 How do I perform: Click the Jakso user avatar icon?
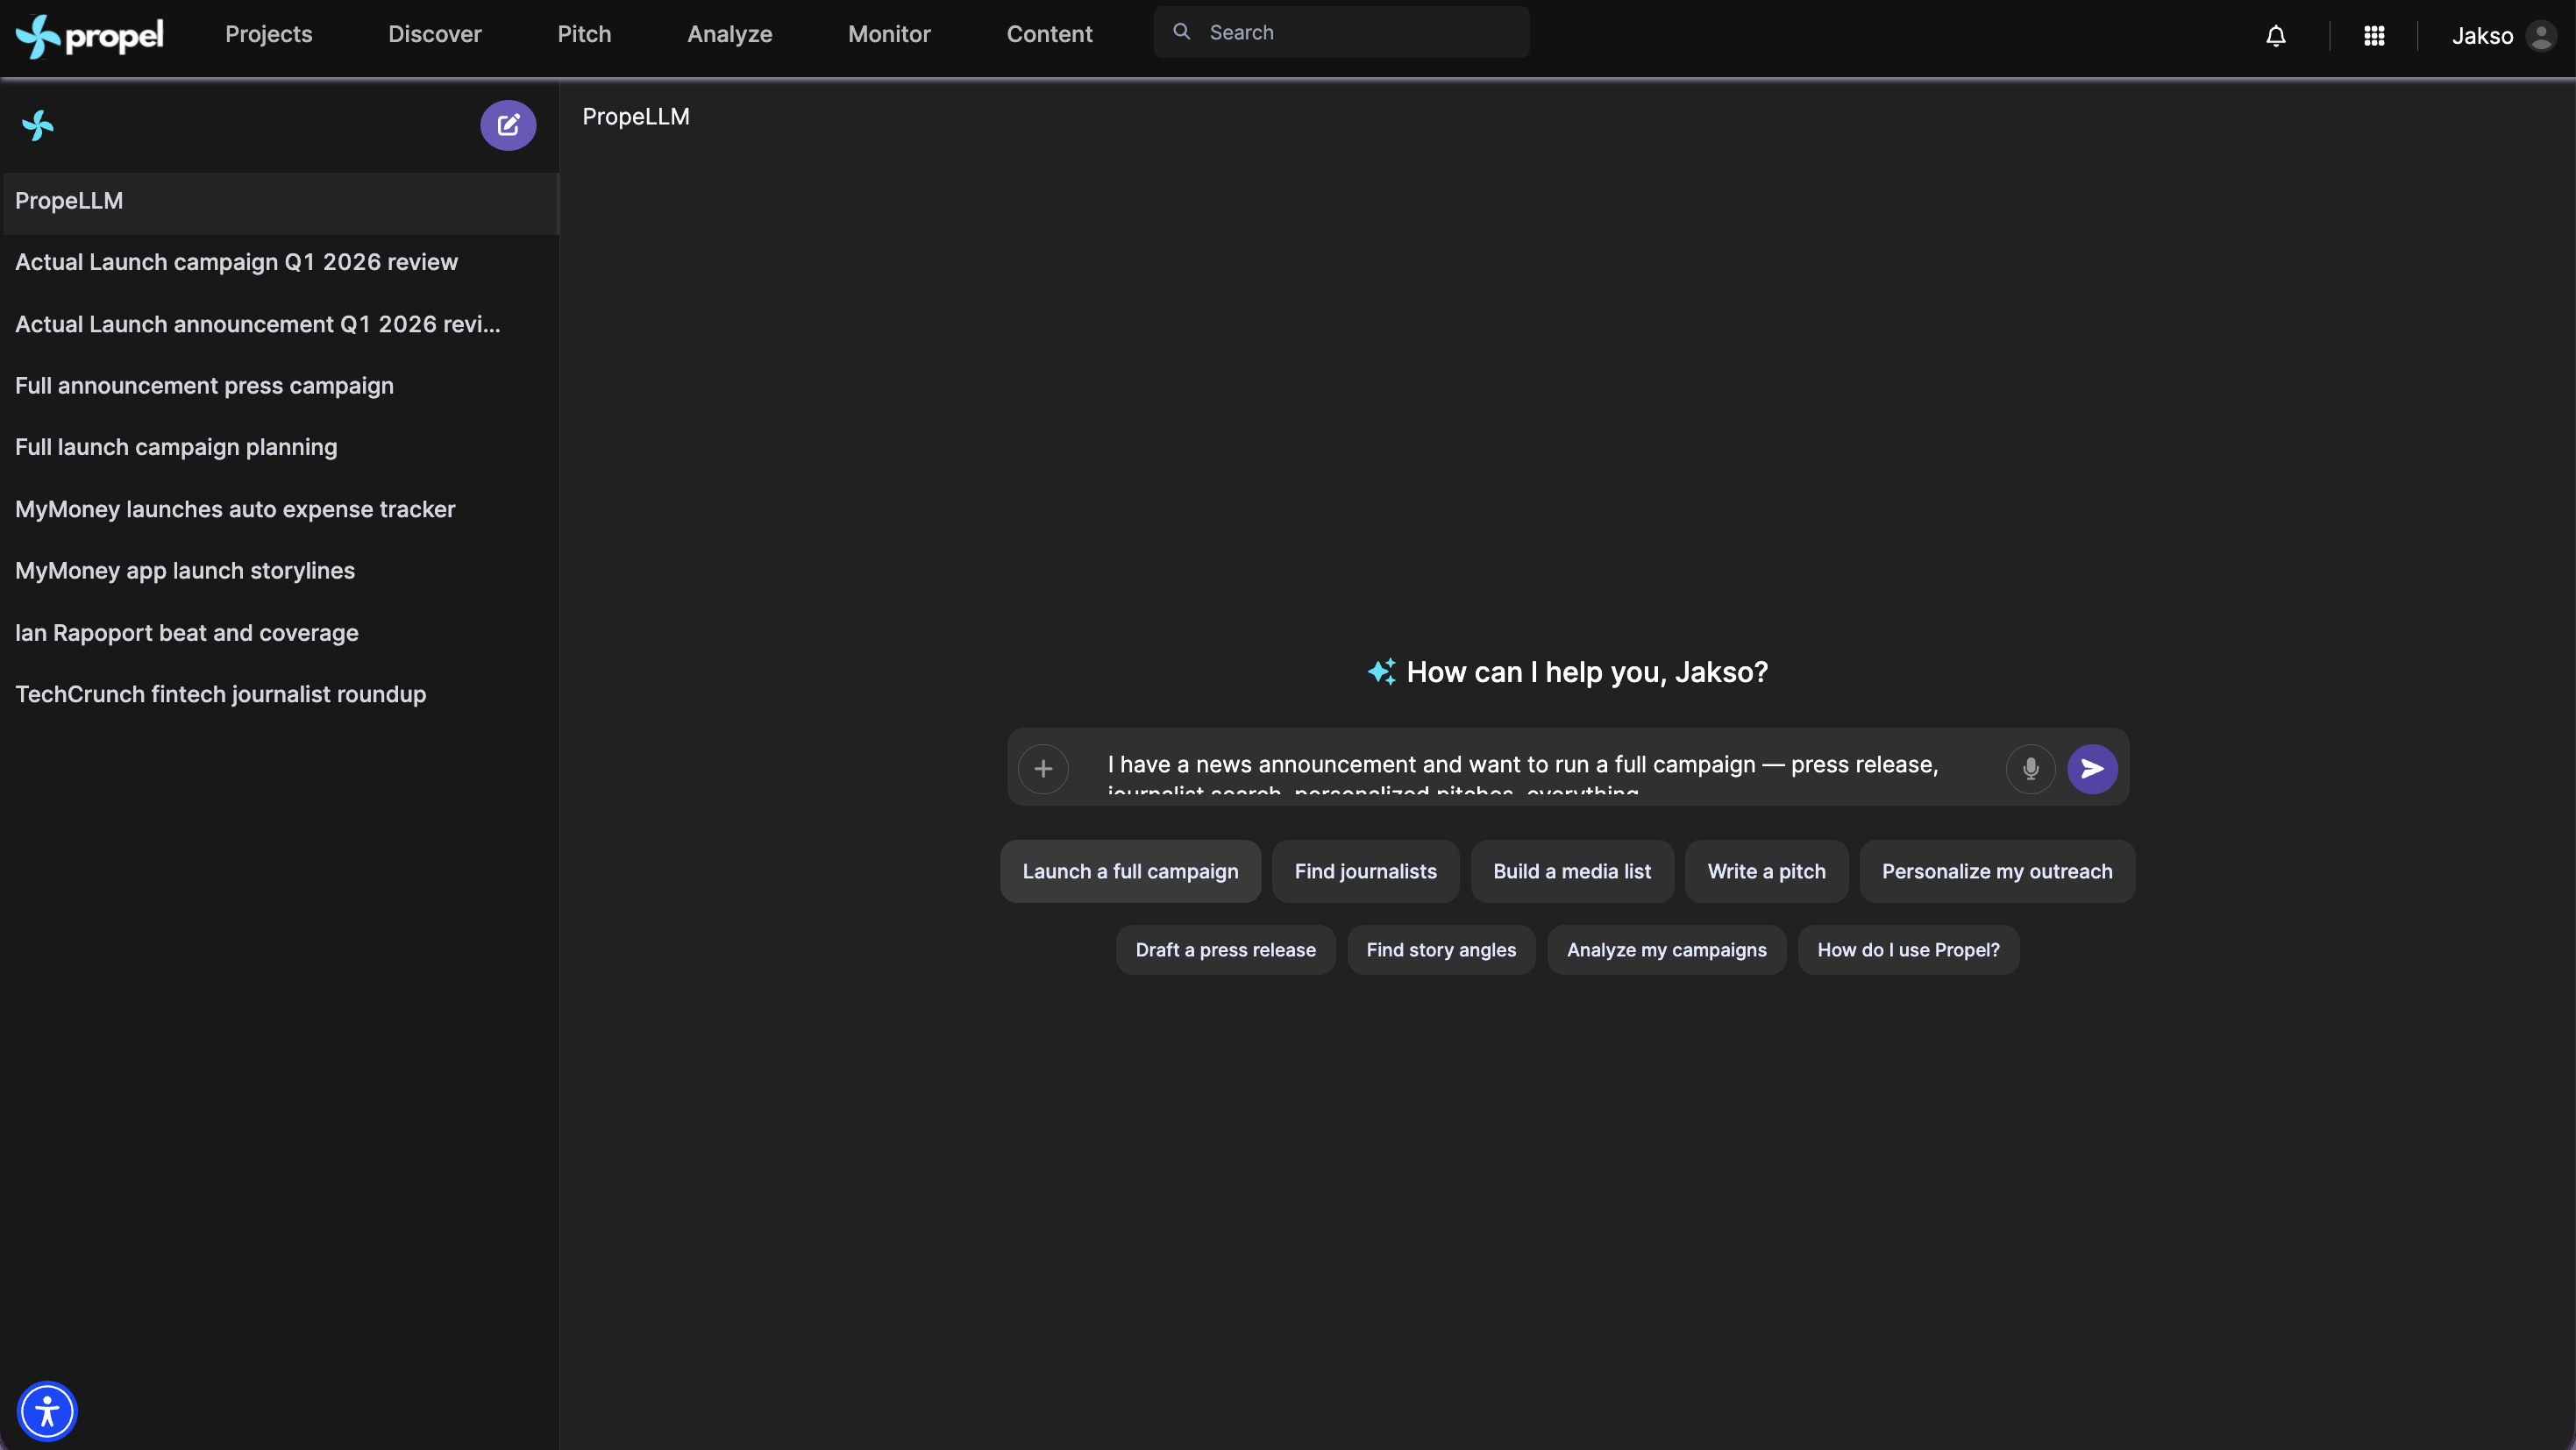[2541, 36]
